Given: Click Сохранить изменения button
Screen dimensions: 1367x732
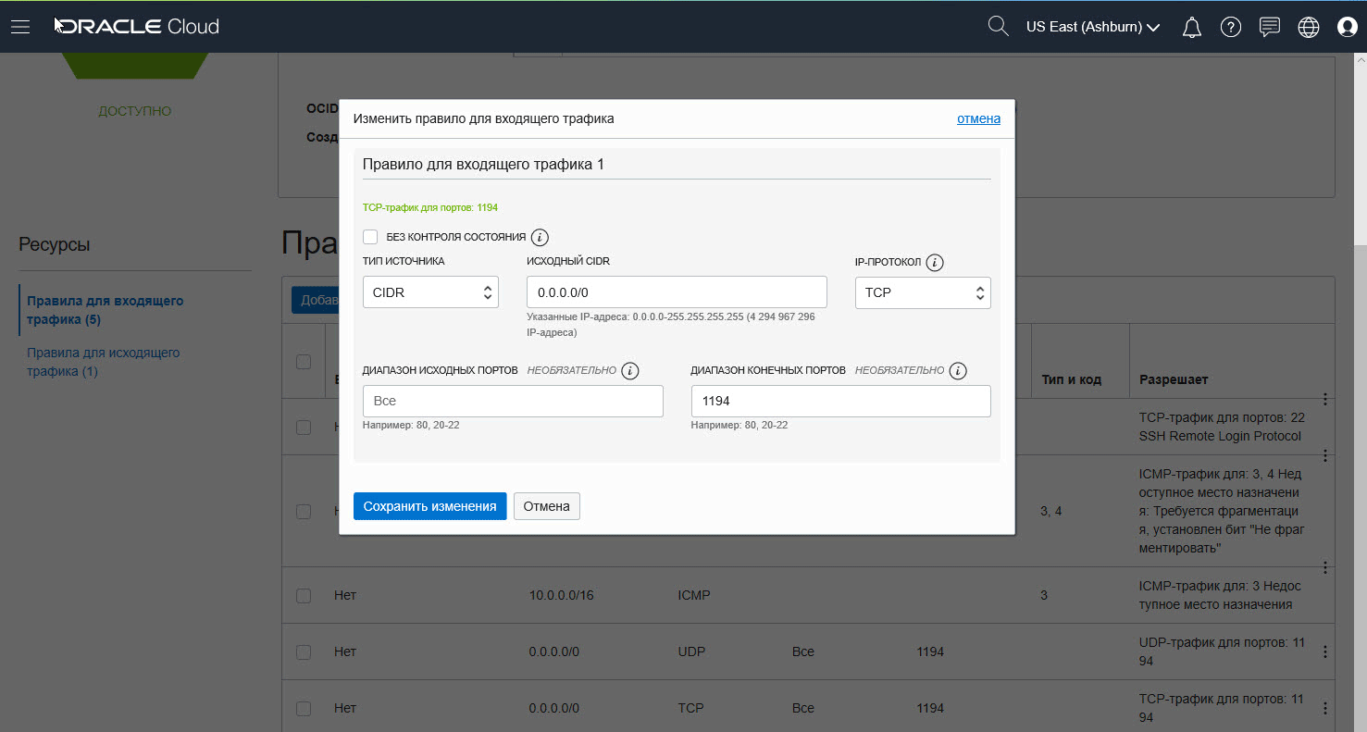Looking at the screenshot, I should (429, 506).
